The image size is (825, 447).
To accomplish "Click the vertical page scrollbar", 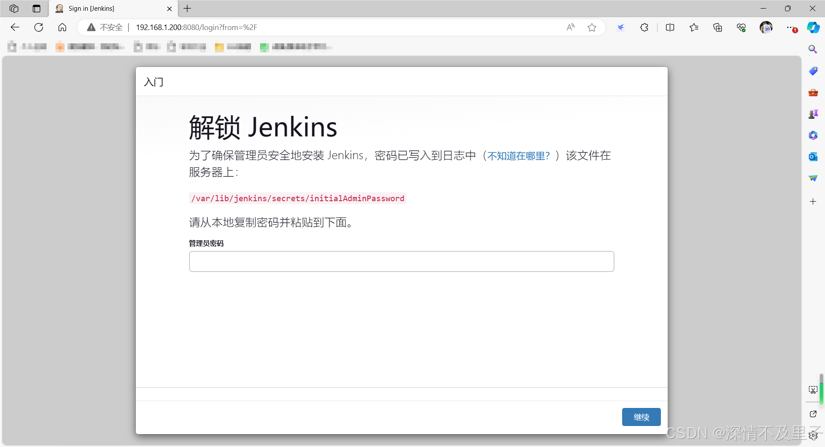I will coord(821,389).
